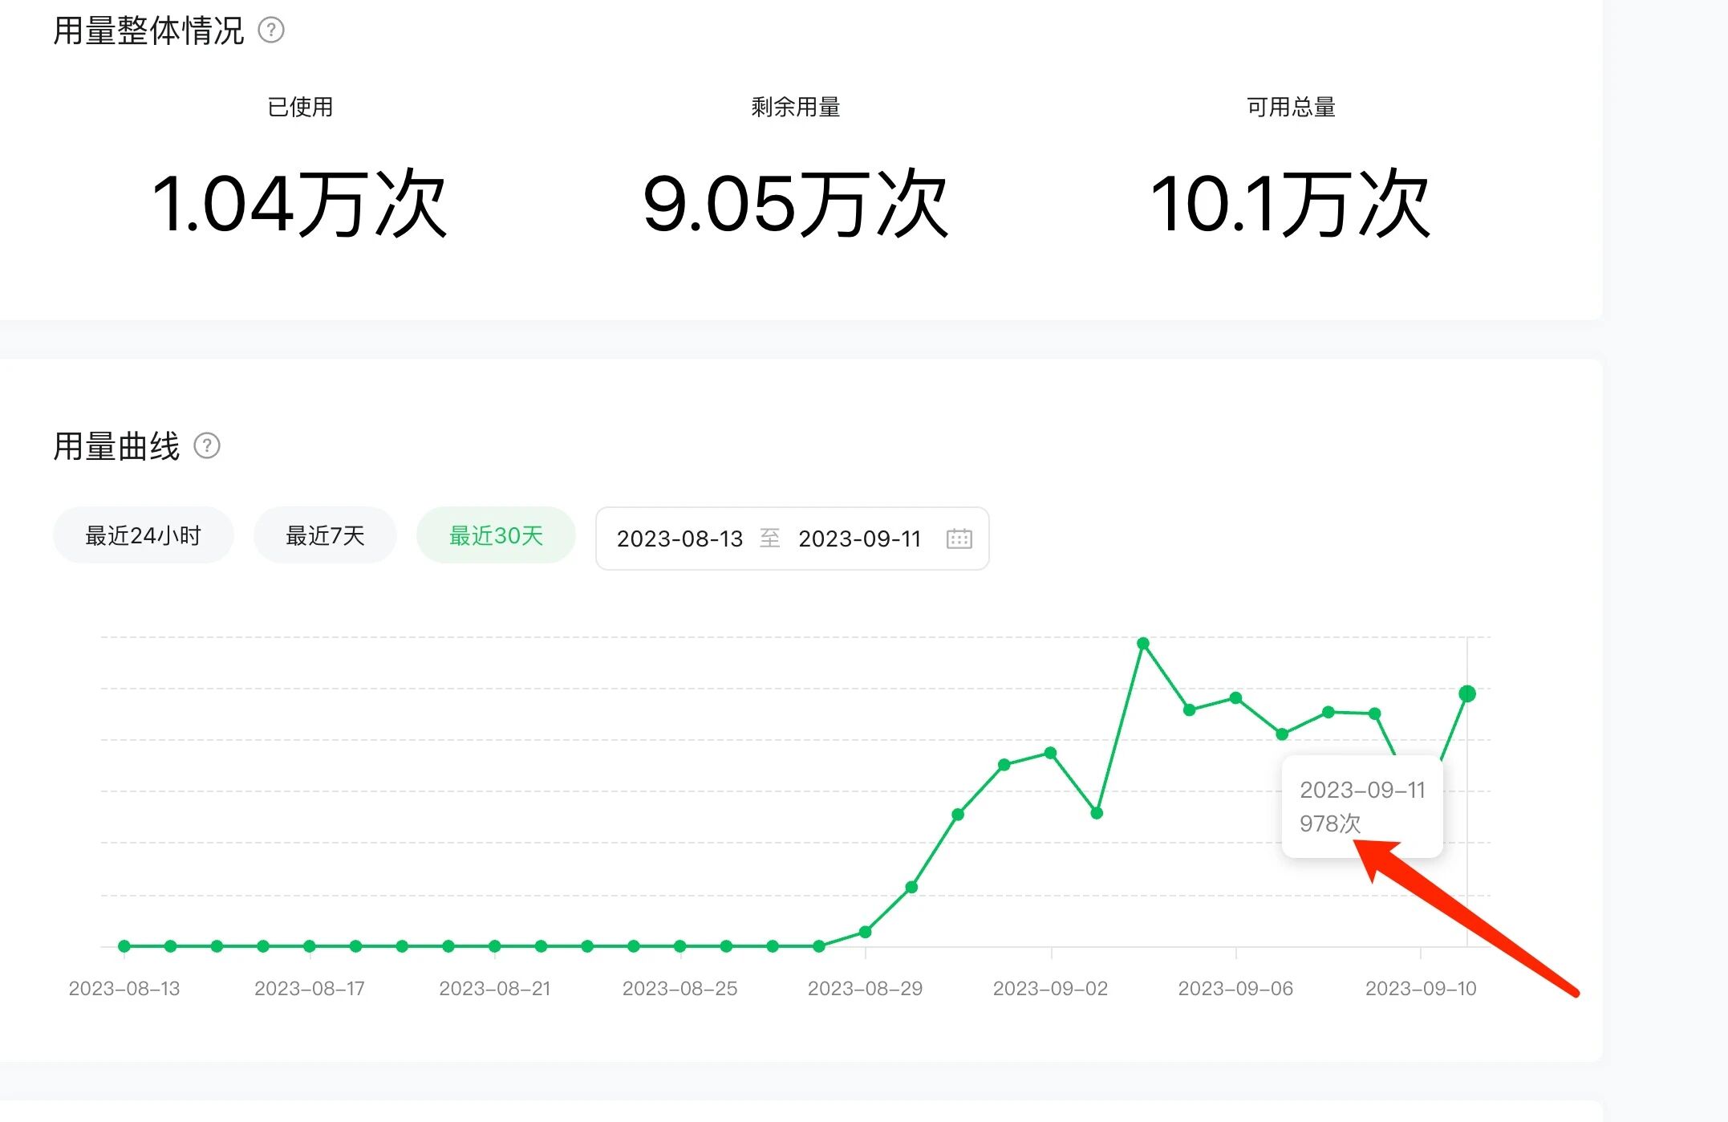Click 2023-09-02 axis label
Screen dimensions: 1728x1122
click(1050, 989)
